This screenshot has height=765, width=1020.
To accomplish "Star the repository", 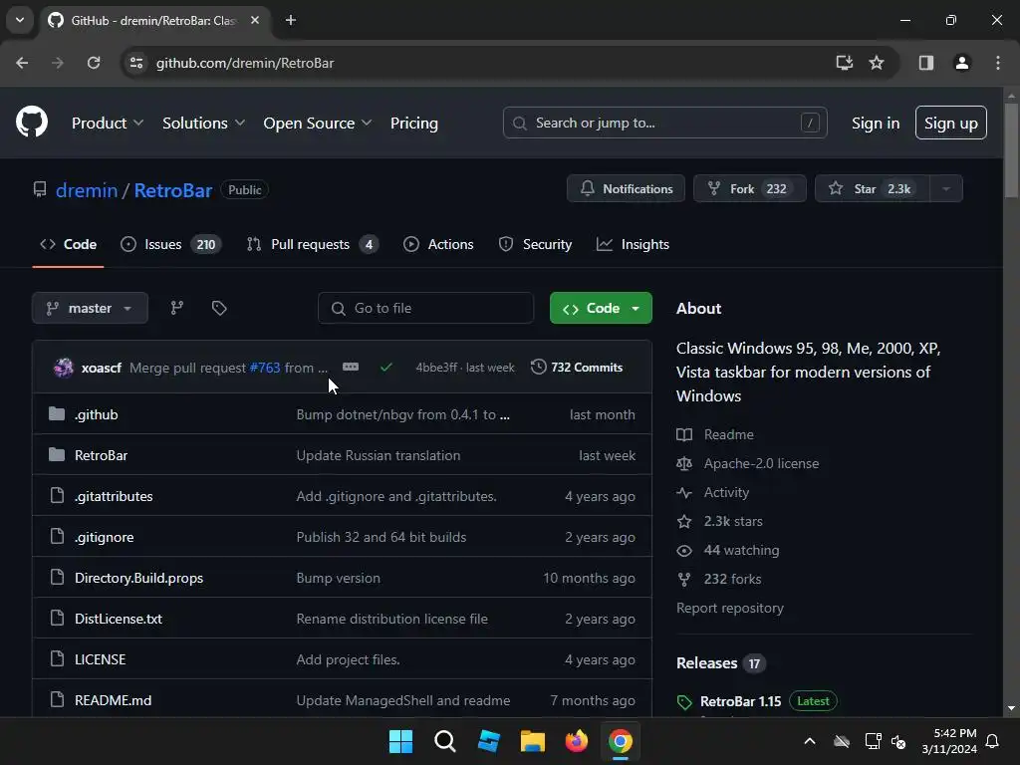I will click(x=872, y=188).
